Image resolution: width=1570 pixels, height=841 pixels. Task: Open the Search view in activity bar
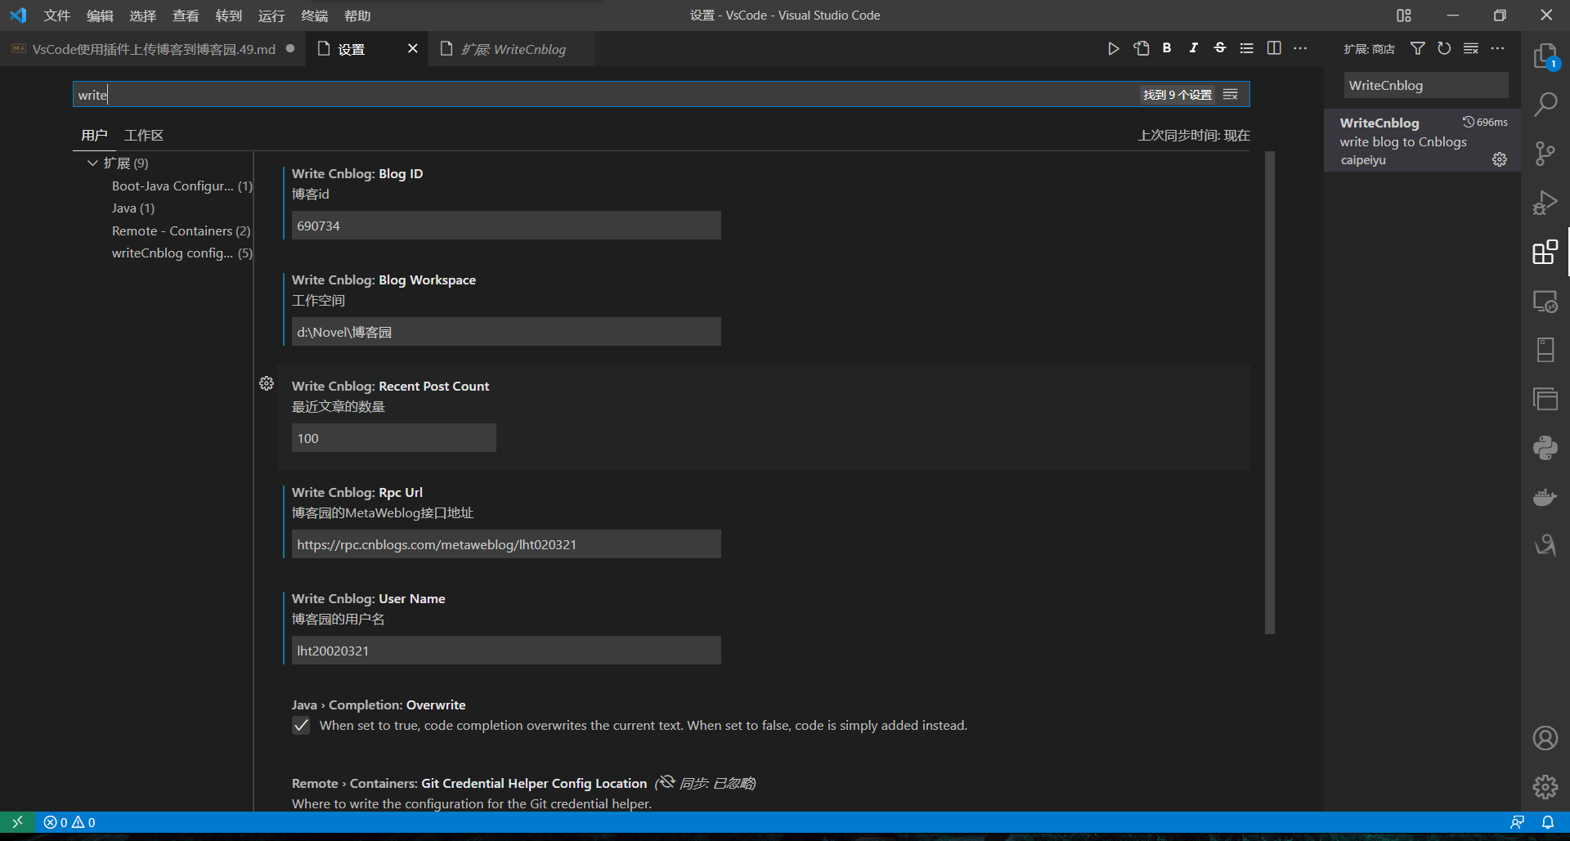[x=1545, y=105]
